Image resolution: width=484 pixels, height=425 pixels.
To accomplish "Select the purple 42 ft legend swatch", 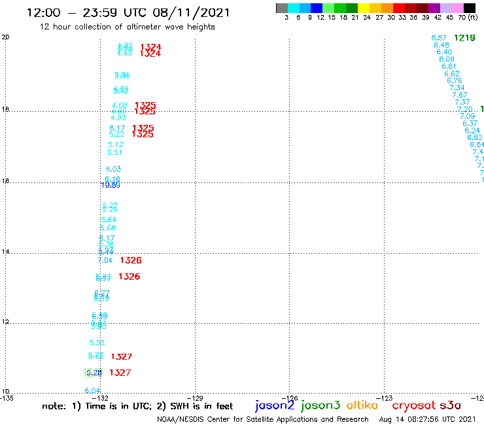I will point(434,8).
